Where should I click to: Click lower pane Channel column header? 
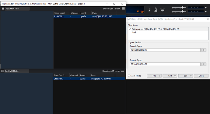coord(74,75)
